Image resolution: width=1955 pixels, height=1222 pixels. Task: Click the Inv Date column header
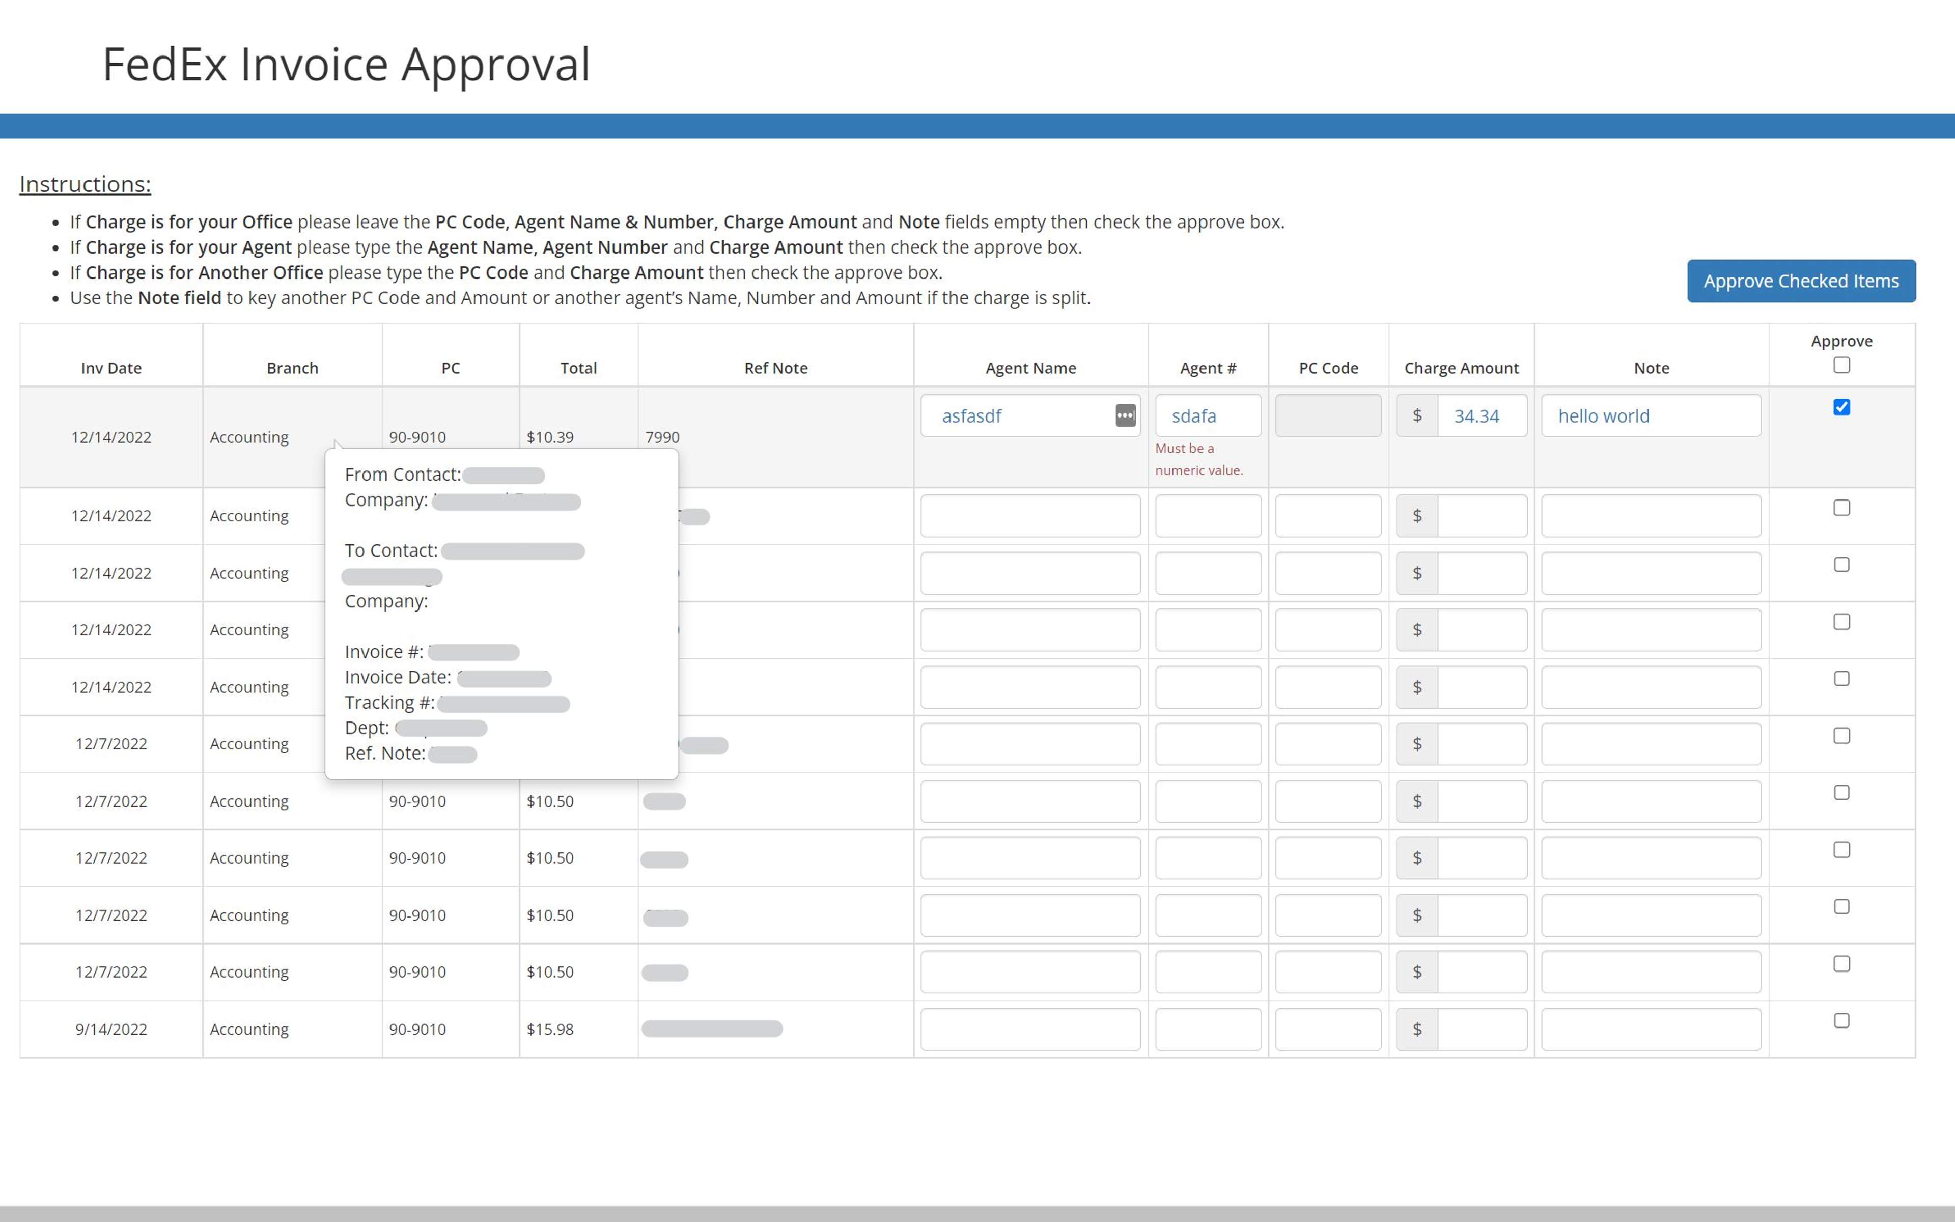pyautogui.click(x=111, y=368)
